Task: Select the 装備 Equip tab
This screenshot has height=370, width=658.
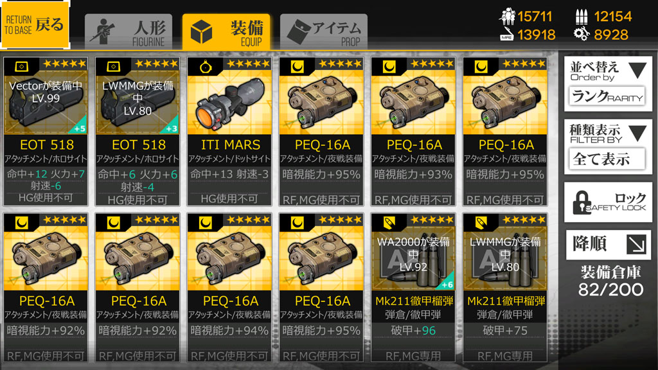Action: coord(226,32)
